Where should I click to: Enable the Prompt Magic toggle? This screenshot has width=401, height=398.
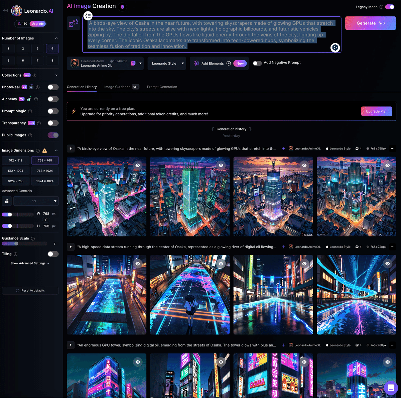click(x=53, y=111)
